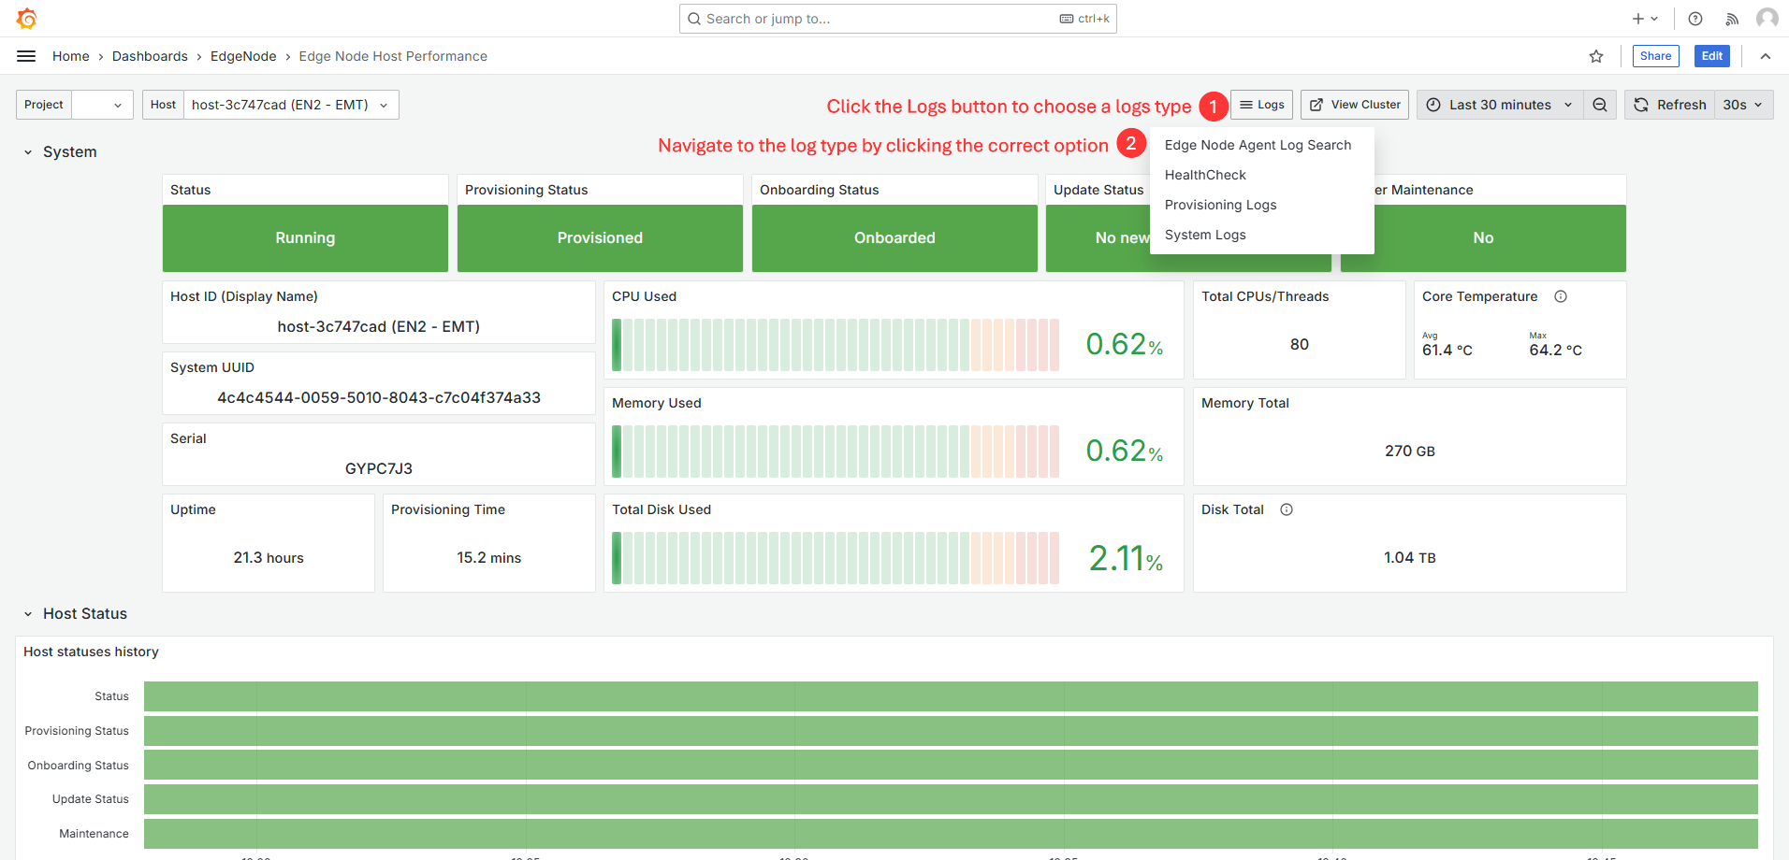Open the Last 30 minutes time picker
This screenshot has width=1789, height=860.
1499,105
